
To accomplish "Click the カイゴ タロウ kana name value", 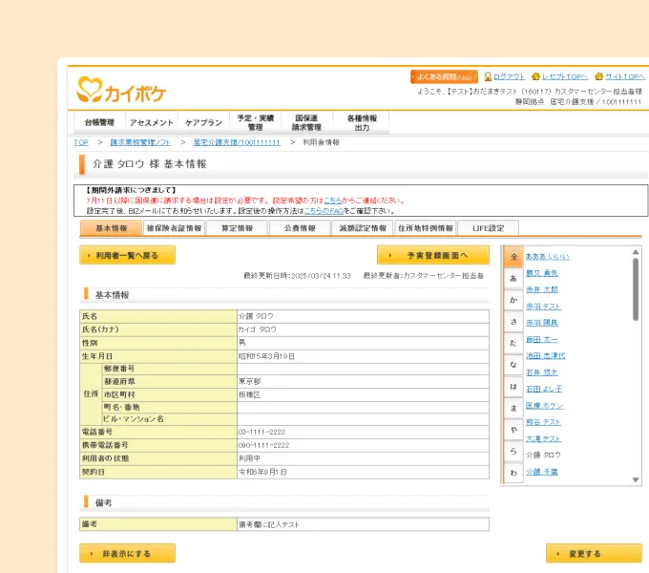I will [257, 329].
